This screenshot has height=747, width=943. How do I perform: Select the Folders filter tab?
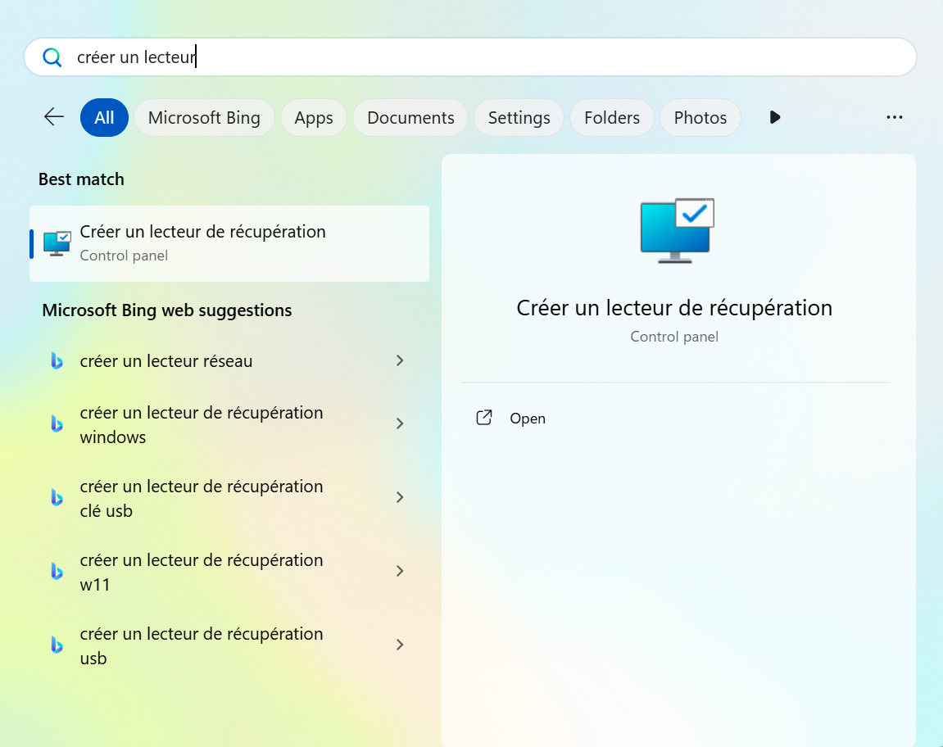611,117
